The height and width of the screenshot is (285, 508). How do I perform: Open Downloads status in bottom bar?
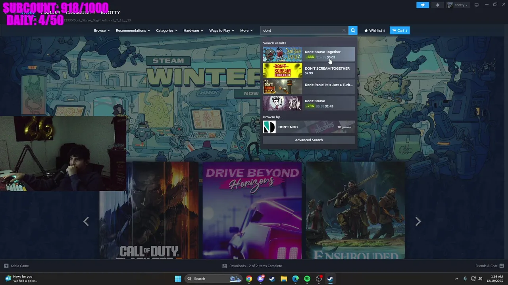pos(252,266)
